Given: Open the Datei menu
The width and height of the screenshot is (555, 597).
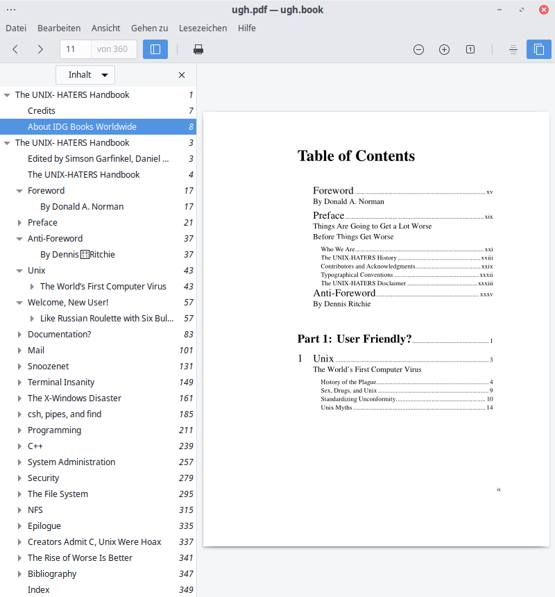Looking at the screenshot, I should (x=16, y=28).
